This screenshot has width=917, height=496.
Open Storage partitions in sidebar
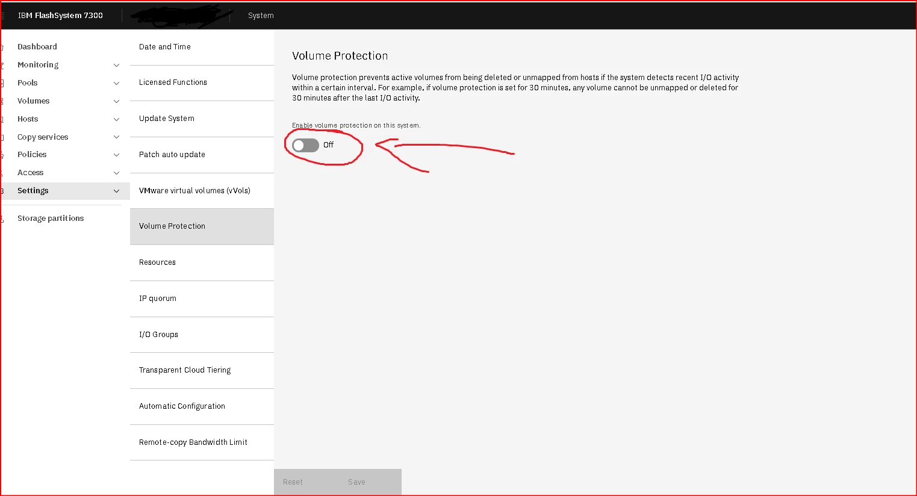(51, 218)
